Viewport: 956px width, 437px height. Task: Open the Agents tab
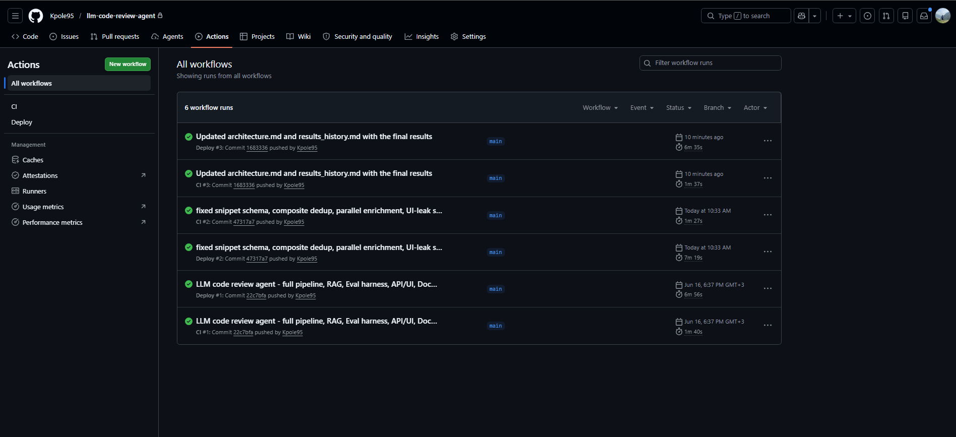[x=167, y=36]
